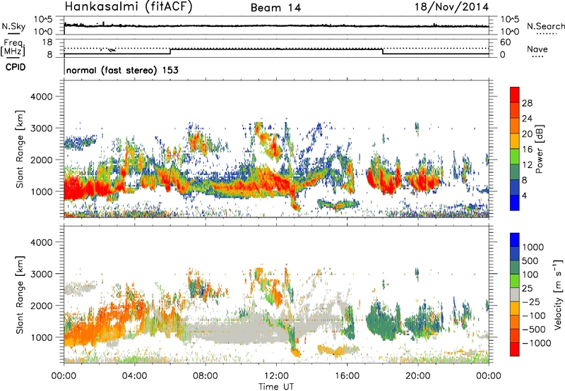Click the -1000 value on Velocity colorbar
Screen dimensions: 565x391
537,343
